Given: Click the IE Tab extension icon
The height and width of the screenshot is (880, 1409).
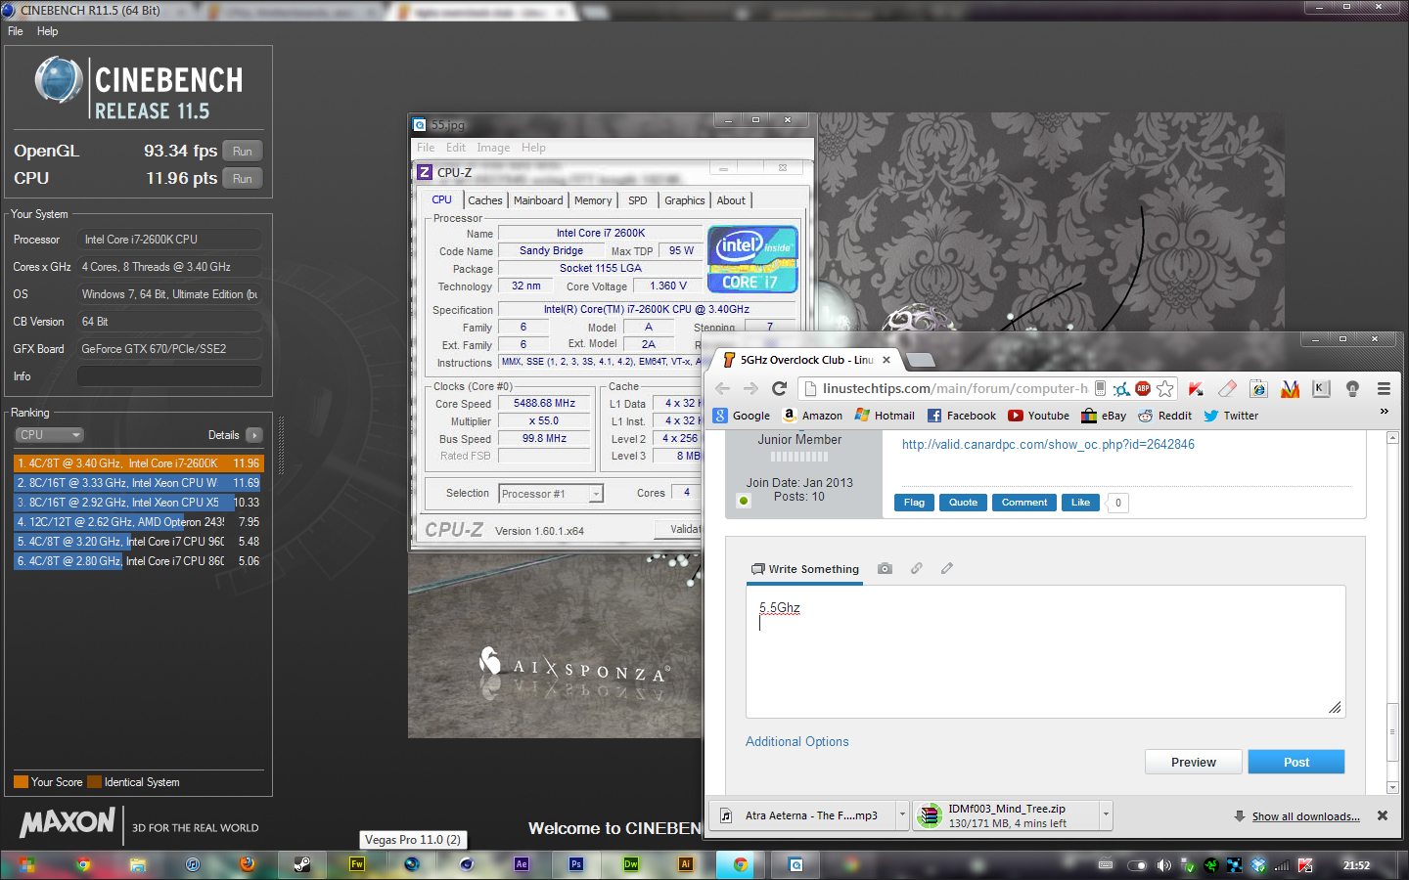Looking at the screenshot, I should [1259, 388].
